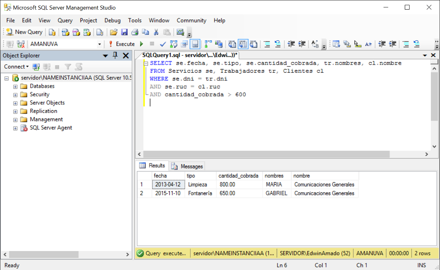This screenshot has width=440, height=270.
Task: Click the Save icon in the toolbar
Action: tap(125, 32)
